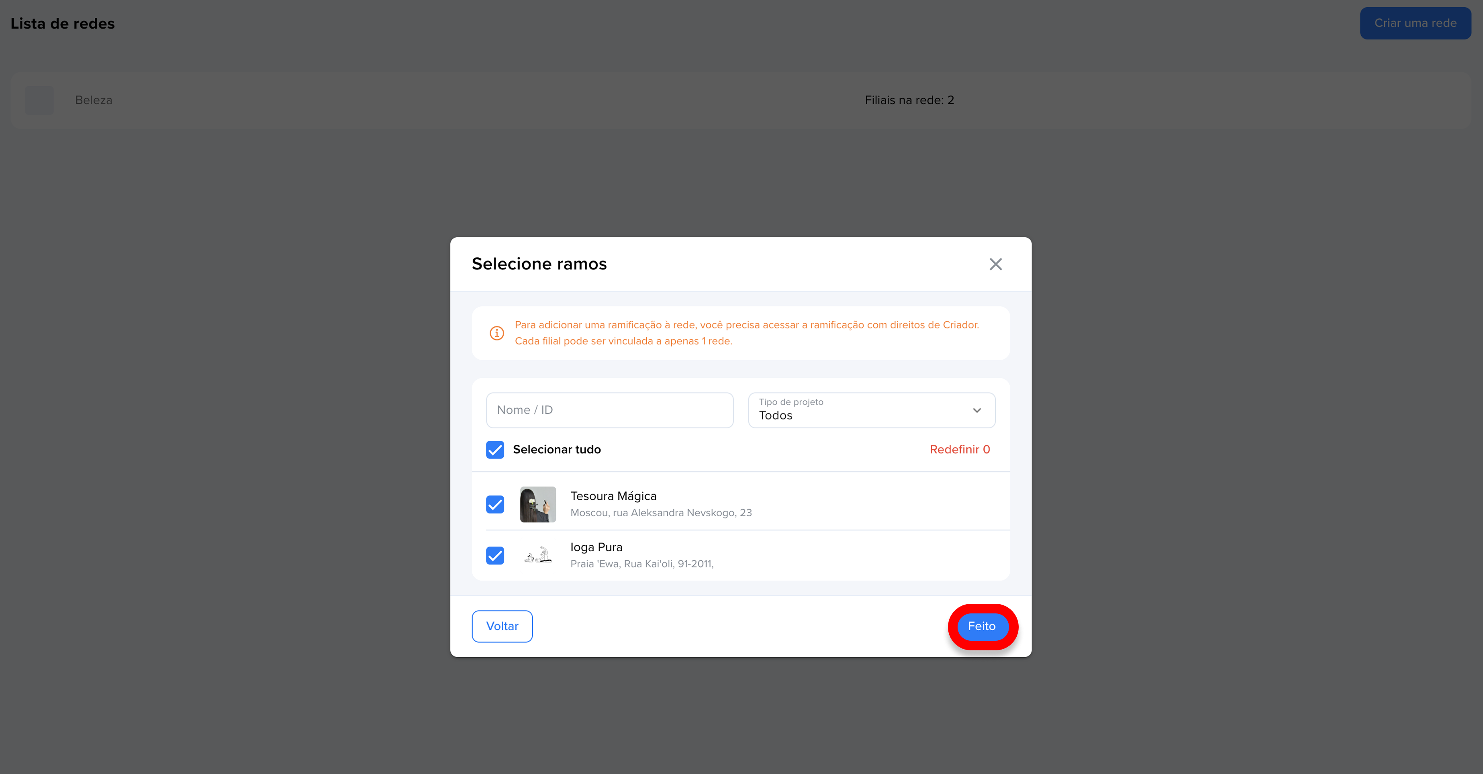Click the Selecione ramos dialog title

click(539, 264)
